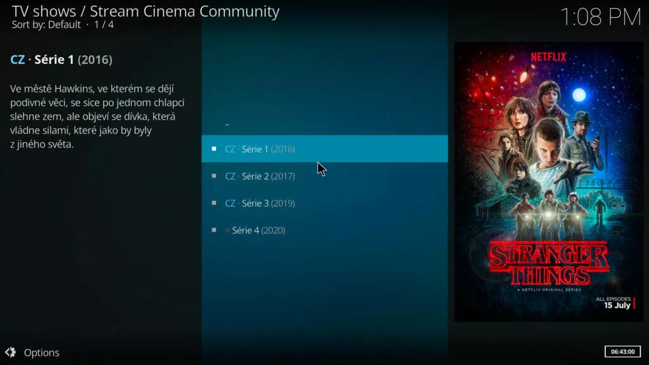Open the CZ · Série 3 (2019) season
Image resolution: width=649 pixels, height=365 pixels.
click(324, 203)
